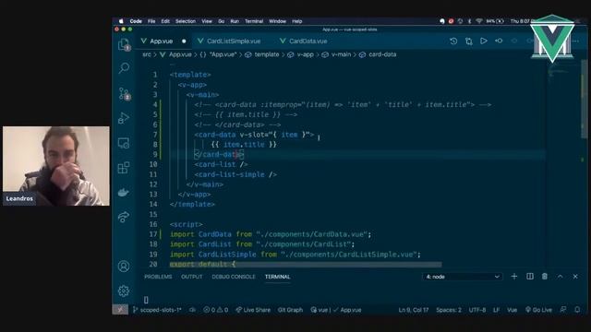Open the PROBLEMS panel tab

tap(158, 277)
